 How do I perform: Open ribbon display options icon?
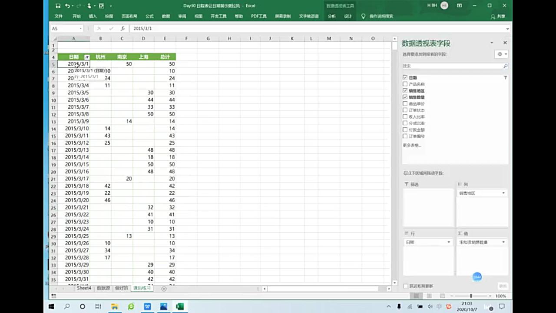[460, 6]
